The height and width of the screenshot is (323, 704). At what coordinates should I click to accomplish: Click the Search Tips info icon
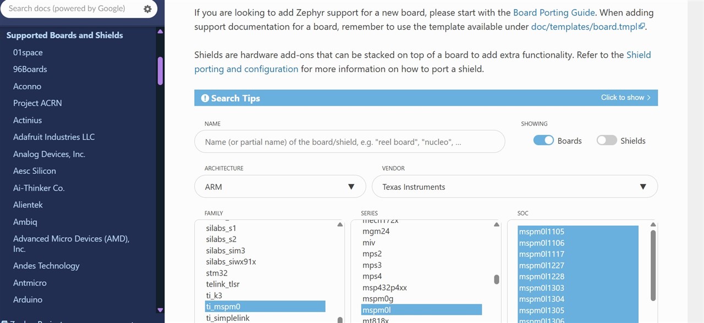pyautogui.click(x=205, y=98)
